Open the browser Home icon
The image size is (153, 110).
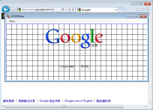click(138, 9)
